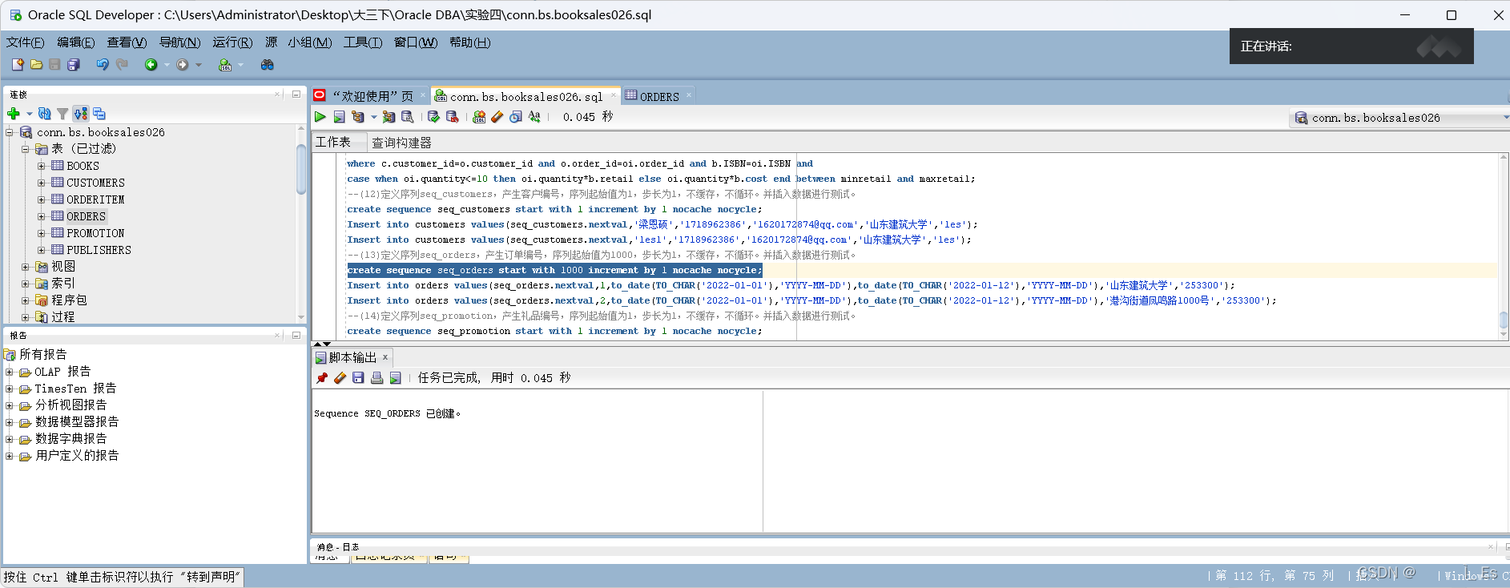Screen dimensions: 1510x588
Task: Click the funnel filter icon in Connections
Action: click(62, 114)
